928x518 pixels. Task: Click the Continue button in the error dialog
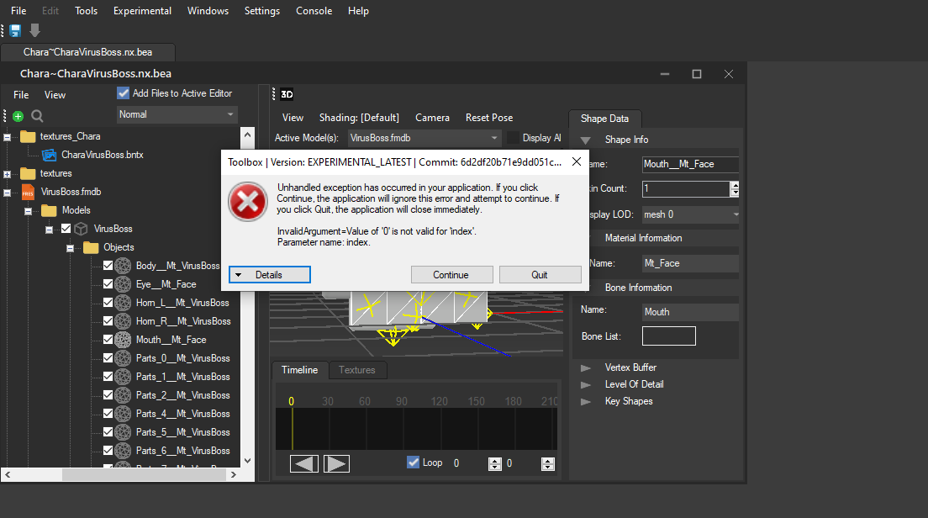[451, 274]
